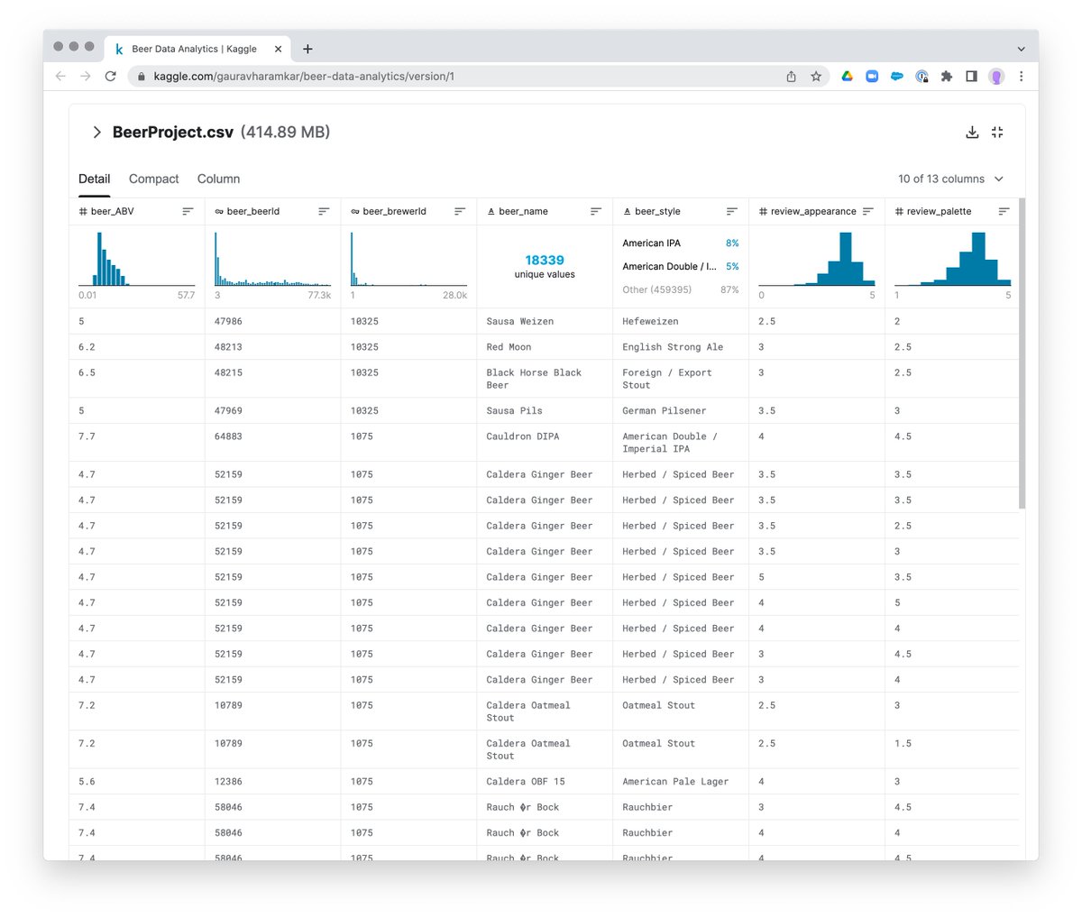Image resolution: width=1082 pixels, height=918 pixels.
Task: Collapse the fullscreen data view
Action: tap(997, 133)
